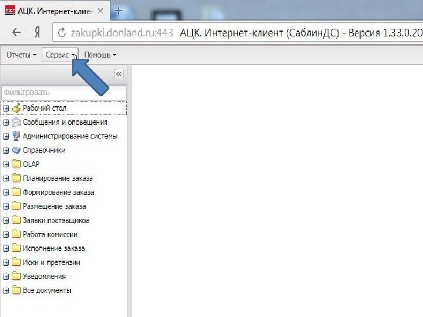This screenshot has width=423, height=317.
Task: Switch to the АЦК. Интернет-клиент browser tab
Action: click(x=55, y=11)
